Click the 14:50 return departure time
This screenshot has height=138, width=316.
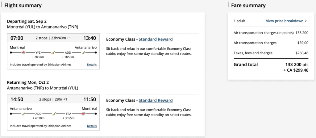point(17,99)
